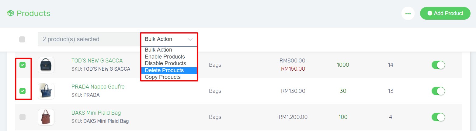
Task: Select Enable Products in the bulk list
Action: coord(169,57)
